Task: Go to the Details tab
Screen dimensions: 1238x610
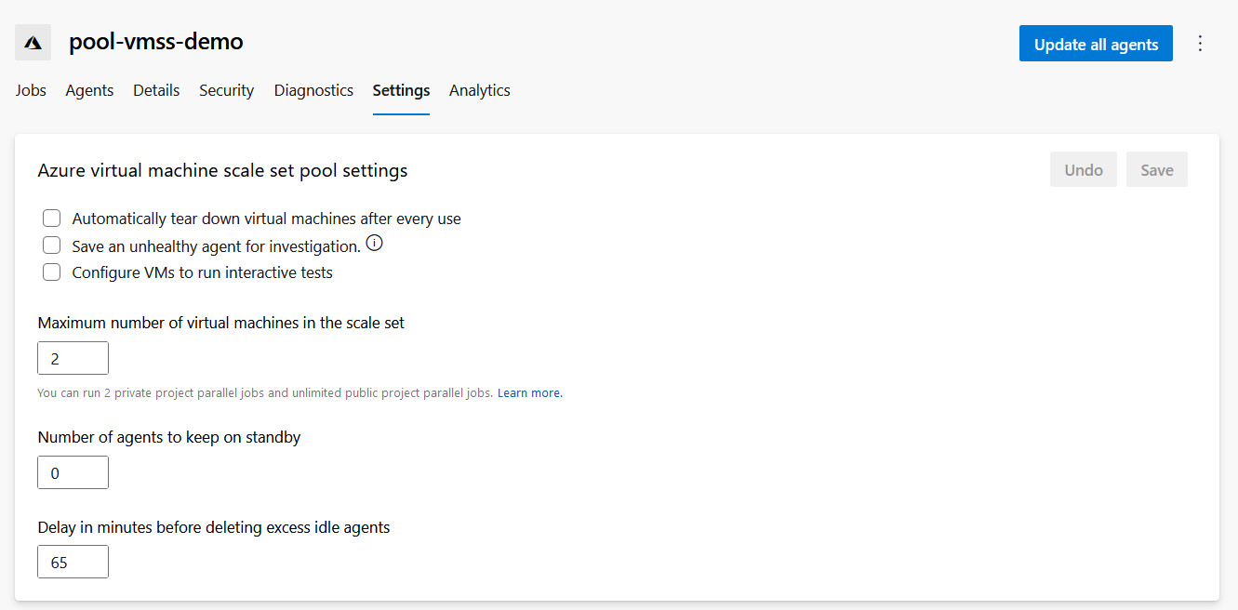Action: pos(156,90)
